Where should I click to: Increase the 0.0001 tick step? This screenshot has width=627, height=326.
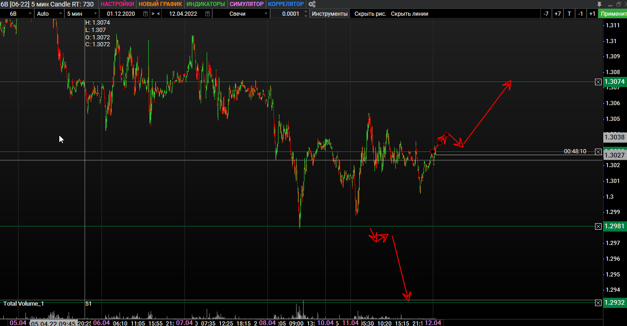(305, 12)
